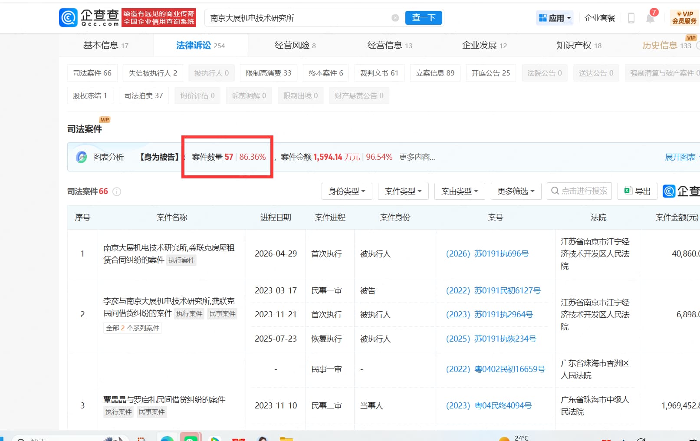Screen dimensions: 700x441
Task: Select 限制高消费 33 filter
Action: tap(269, 73)
